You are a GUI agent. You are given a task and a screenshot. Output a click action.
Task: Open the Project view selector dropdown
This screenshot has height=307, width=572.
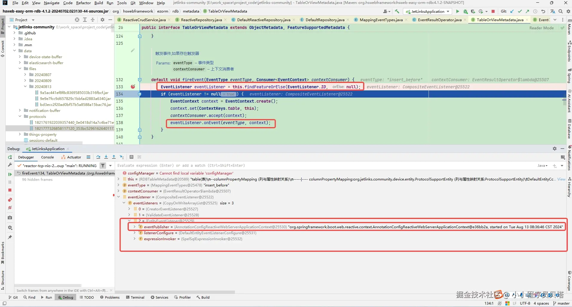(22, 20)
